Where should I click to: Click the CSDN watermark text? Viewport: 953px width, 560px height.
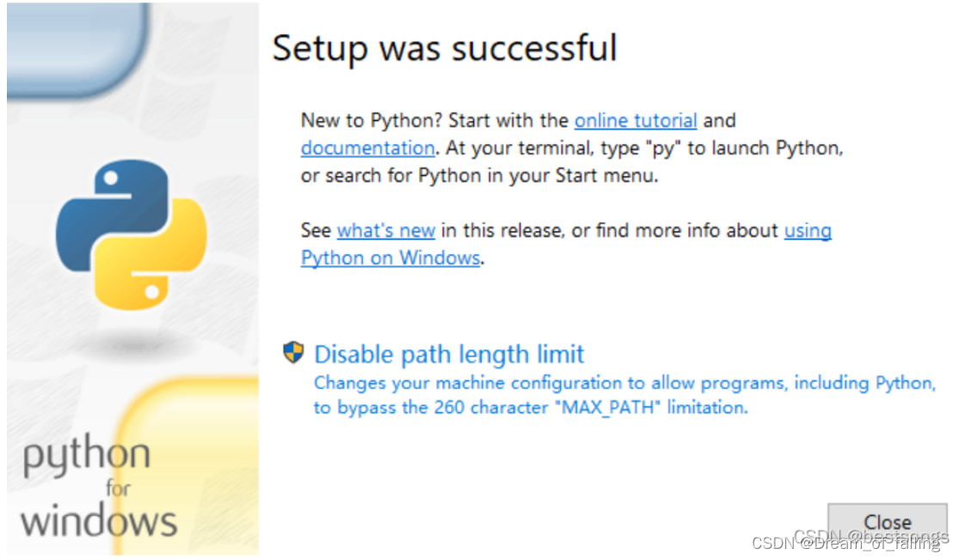pos(847,543)
